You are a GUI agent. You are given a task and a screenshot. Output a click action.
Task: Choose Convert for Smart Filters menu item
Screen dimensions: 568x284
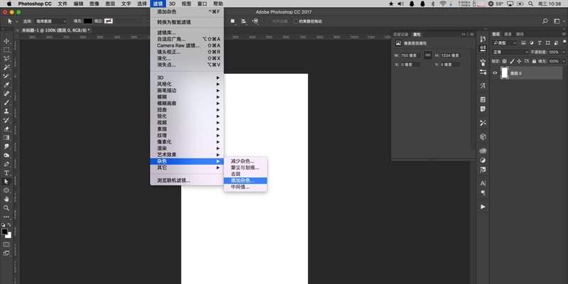click(x=187, y=22)
